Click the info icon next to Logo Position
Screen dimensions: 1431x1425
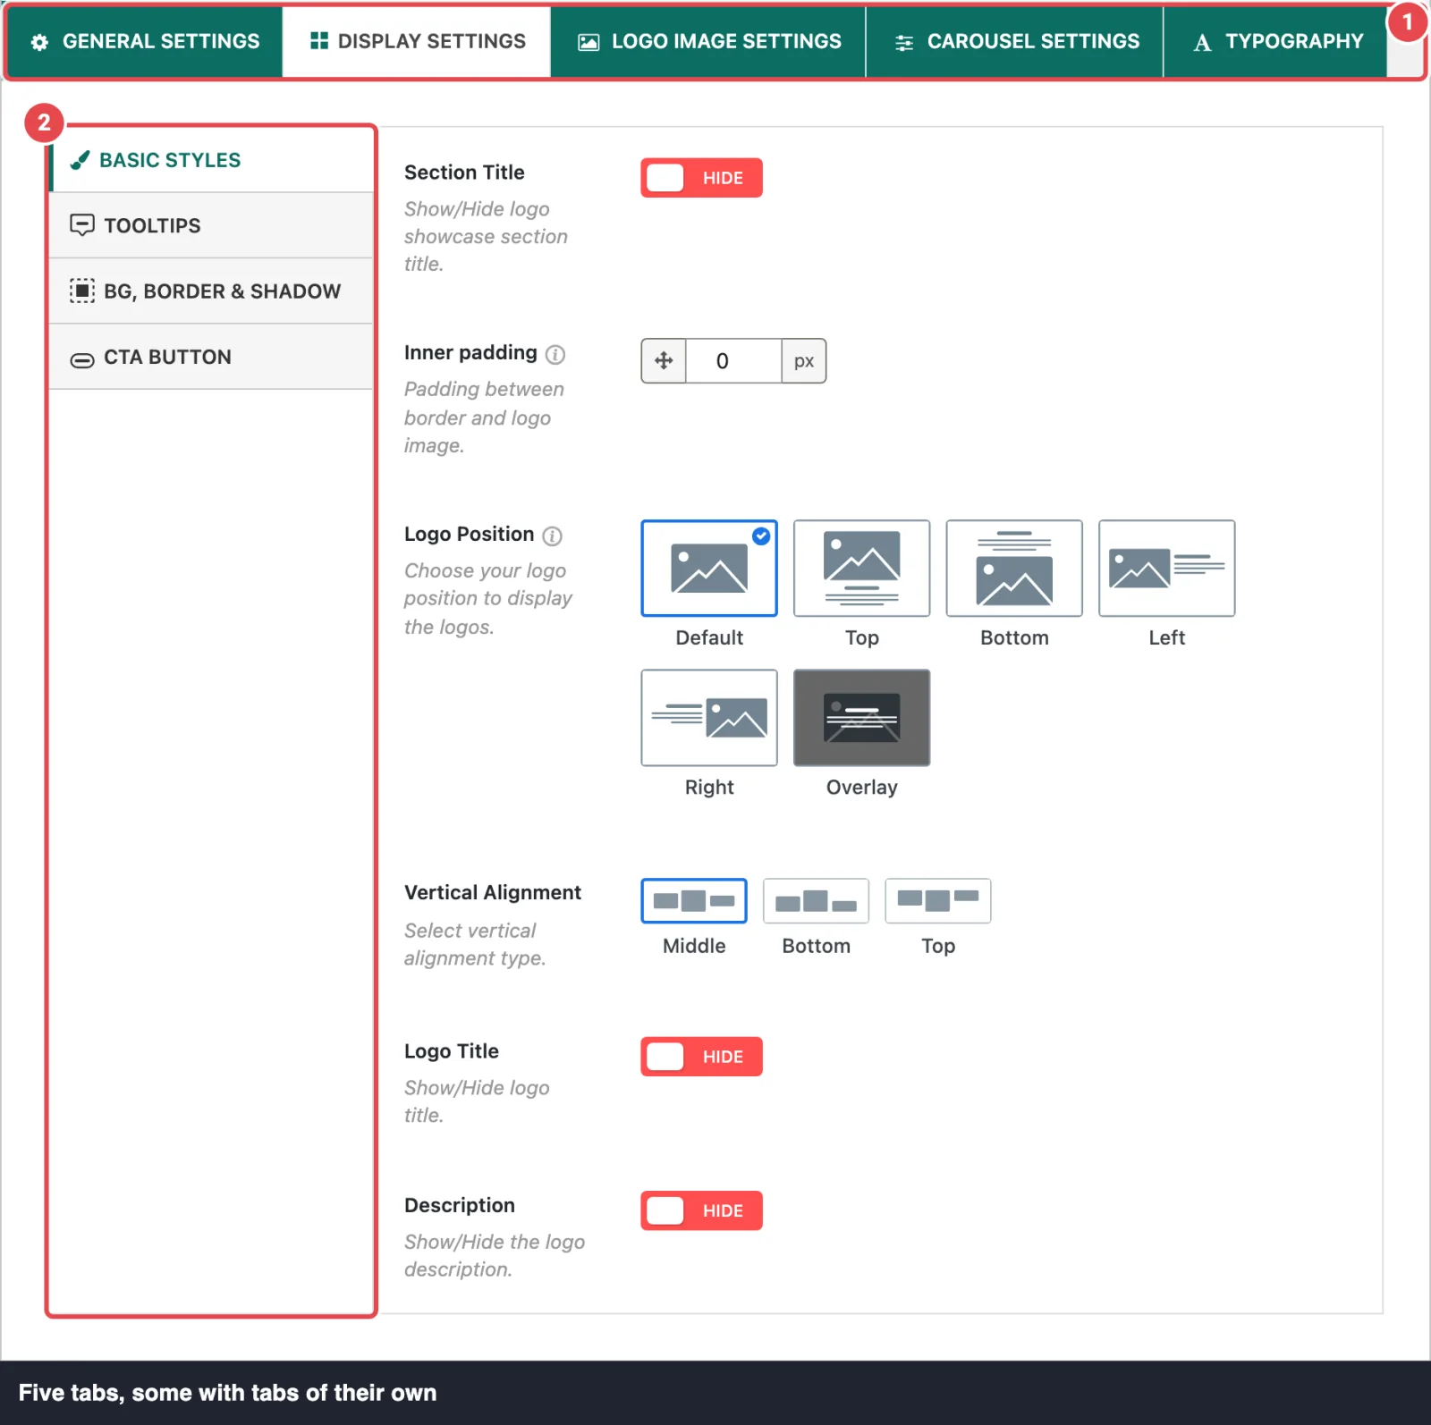coord(553,535)
